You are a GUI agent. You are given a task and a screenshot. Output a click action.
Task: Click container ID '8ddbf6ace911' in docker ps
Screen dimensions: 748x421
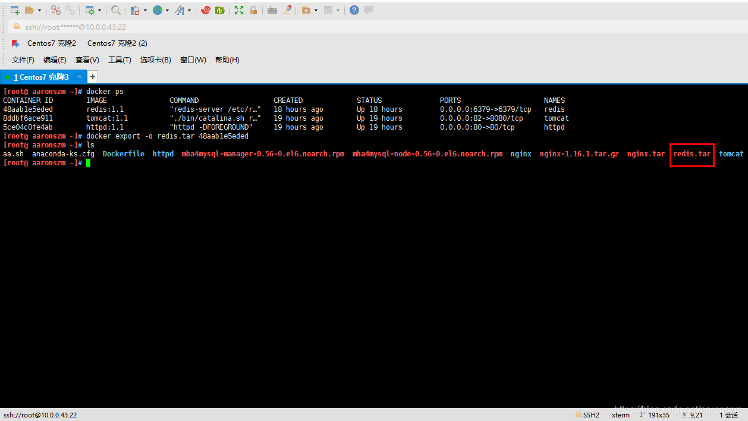(x=28, y=118)
